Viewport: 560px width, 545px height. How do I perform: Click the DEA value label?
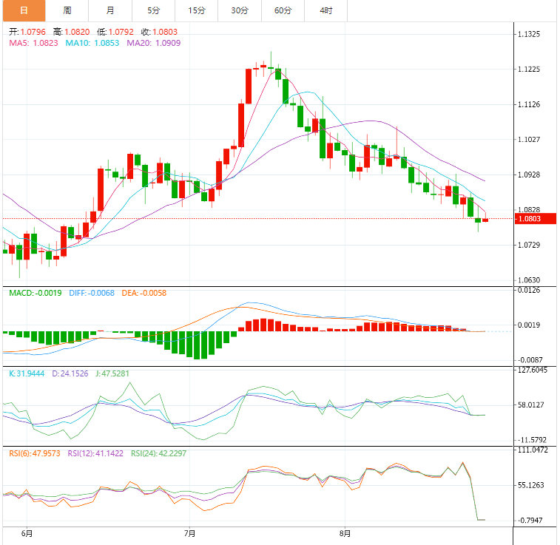(x=144, y=294)
